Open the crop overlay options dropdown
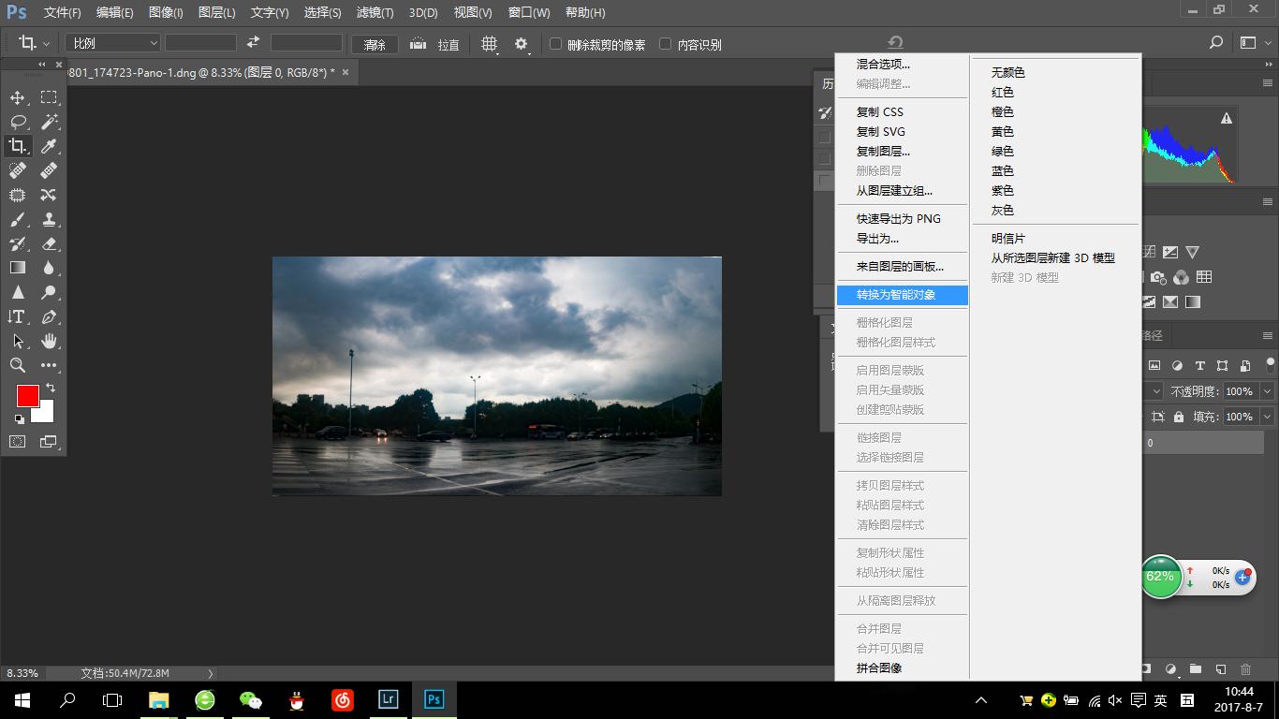The height and width of the screenshot is (719, 1279). (x=491, y=43)
